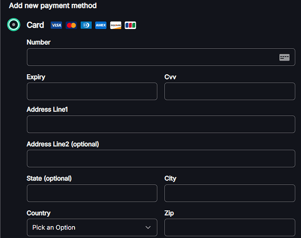Screen dimensions: 301x238
Task: Select the Card radio button
Action: click(14, 25)
